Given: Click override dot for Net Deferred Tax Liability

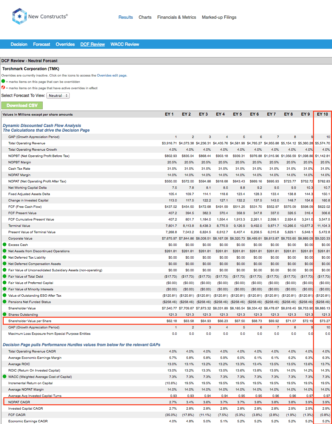Looking at the screenshot, I should point(5,257).
